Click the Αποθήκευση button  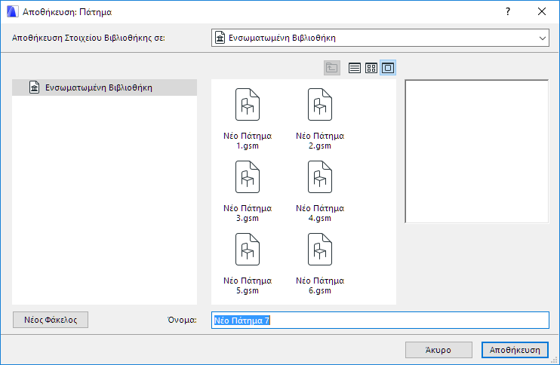point(515,350)
